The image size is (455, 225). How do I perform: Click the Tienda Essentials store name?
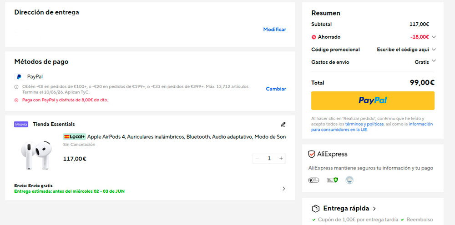click(x=54, y=125)
